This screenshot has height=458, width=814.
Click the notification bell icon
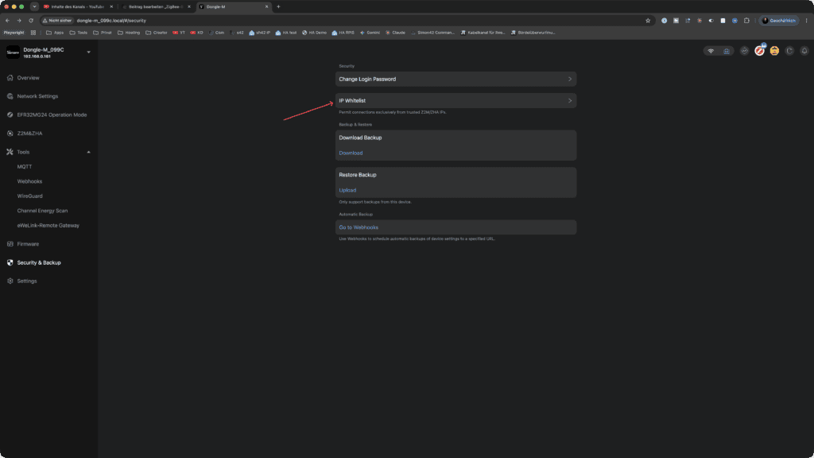[804, 51]
